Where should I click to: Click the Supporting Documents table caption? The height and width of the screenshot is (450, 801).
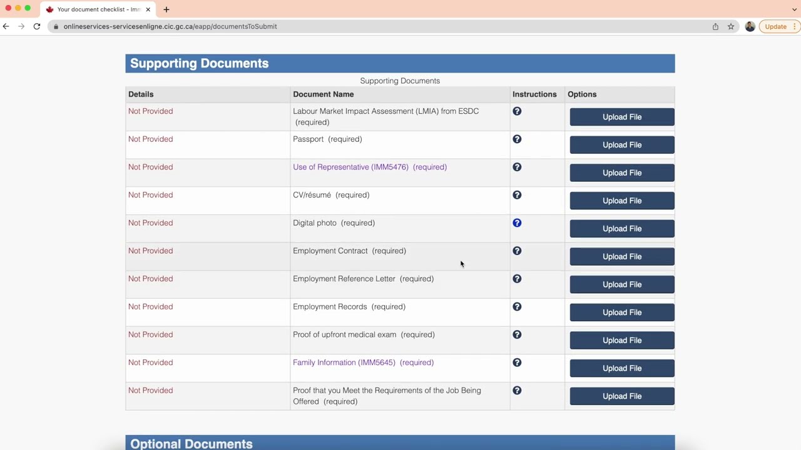[400, 81]
